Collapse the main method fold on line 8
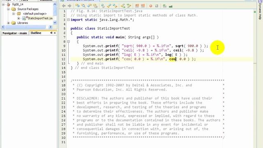 (x=69, y=42)
